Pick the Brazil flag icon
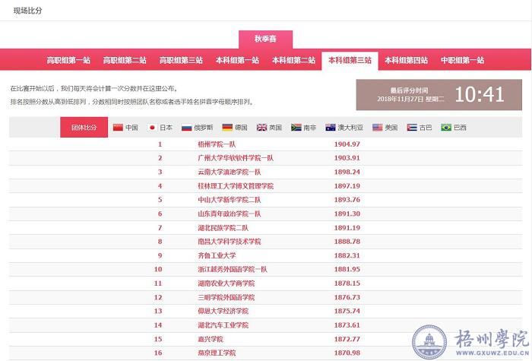The width and height of the screenshot is (532, 361). pyautogui.click(x=446, y=128)
